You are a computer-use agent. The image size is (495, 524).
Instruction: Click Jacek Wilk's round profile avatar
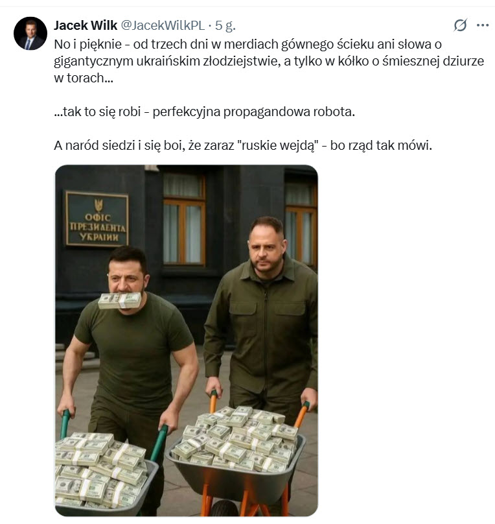[30, 34]
